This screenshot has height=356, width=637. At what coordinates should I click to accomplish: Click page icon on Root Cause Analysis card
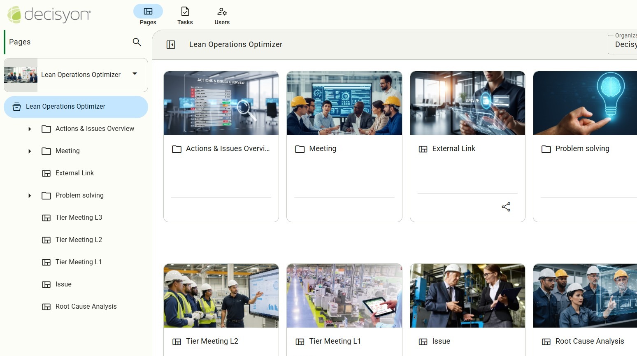click(546, 342)
